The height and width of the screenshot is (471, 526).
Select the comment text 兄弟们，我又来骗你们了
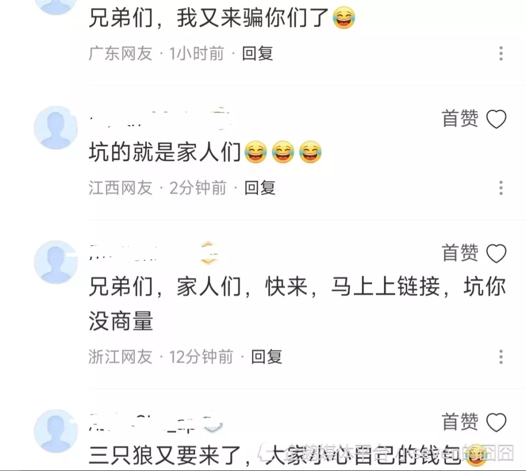[208, 18]
